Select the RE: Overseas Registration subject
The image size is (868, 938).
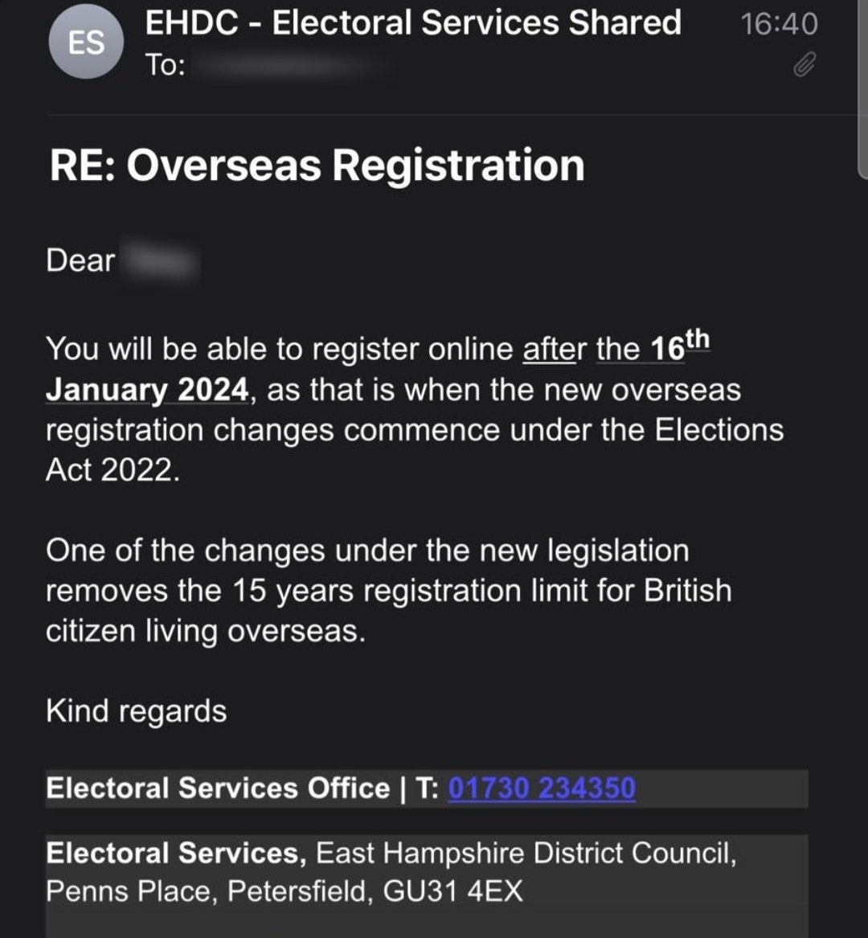[317, 166]
